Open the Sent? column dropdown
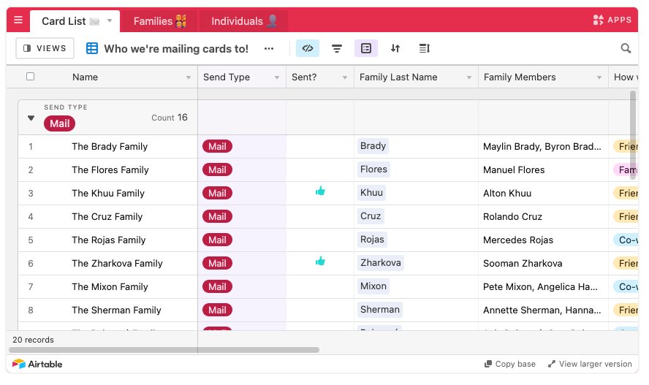This screenshot has height=385, width=649. pyautogui.click(x=345, y=77)
